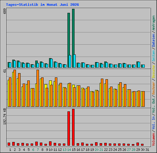
Task: Click day number 17 on the x-axis
Action: click(x=83, y=150)
